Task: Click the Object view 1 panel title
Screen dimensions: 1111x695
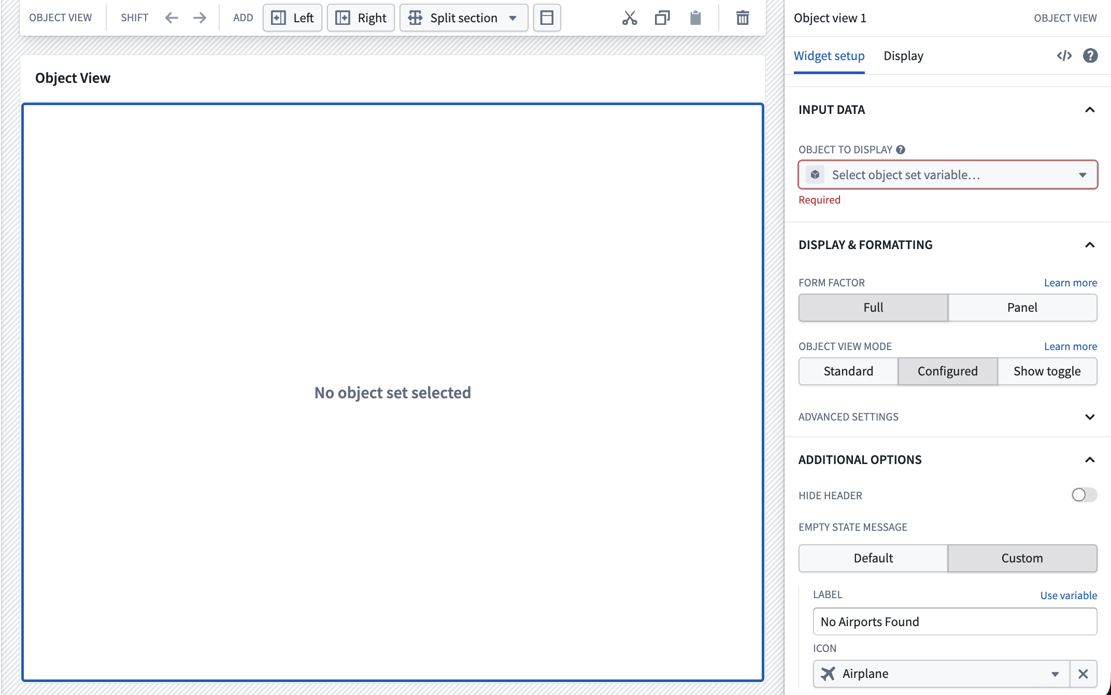Action: coord(830,18)
